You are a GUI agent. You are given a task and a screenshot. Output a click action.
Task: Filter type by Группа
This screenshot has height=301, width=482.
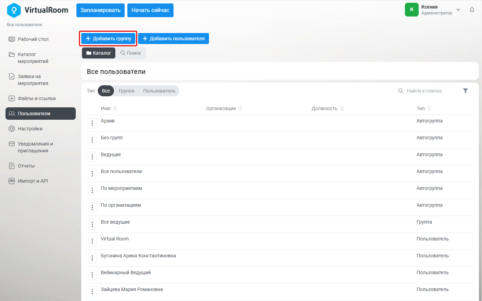[126, 91]
